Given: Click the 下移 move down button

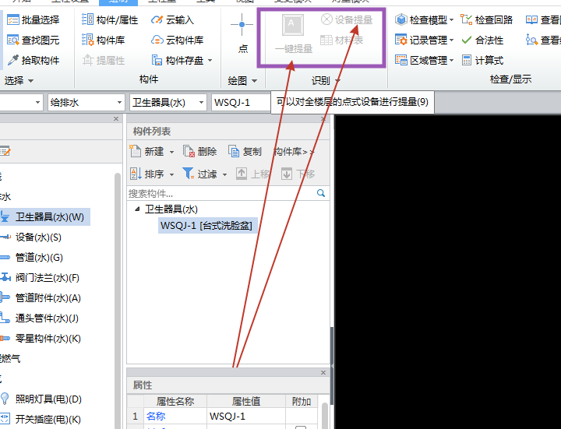Looking at the screenshot, I should pos(298,174).
